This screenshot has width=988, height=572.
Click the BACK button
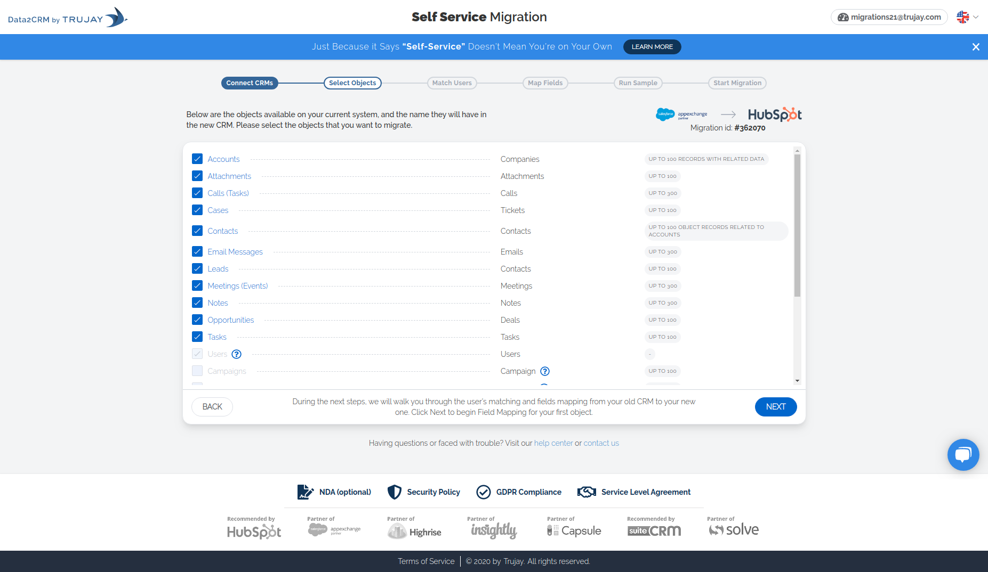tap(212, 407)
